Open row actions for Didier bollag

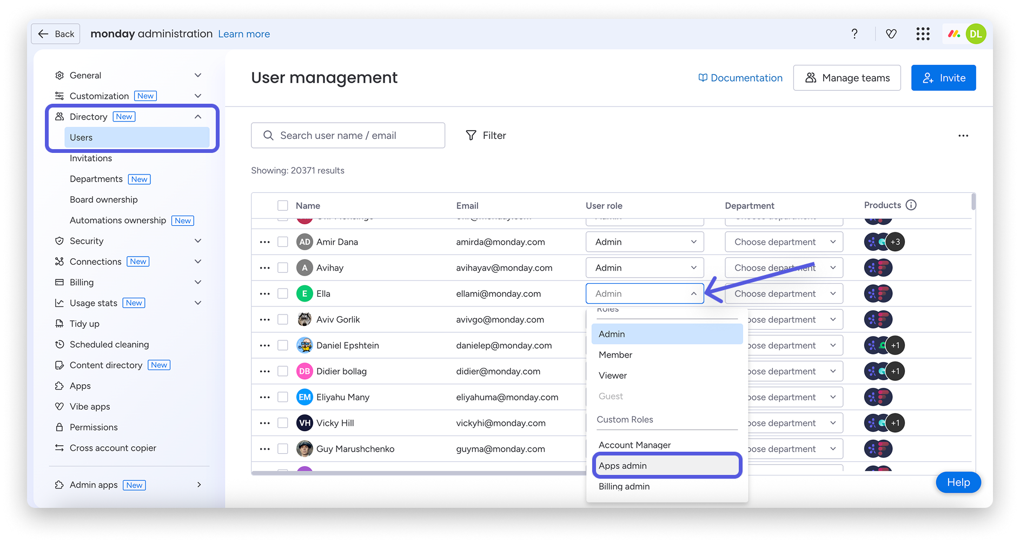click(264, 372)
